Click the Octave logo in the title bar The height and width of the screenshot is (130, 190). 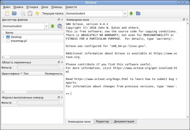click(3, 3)
